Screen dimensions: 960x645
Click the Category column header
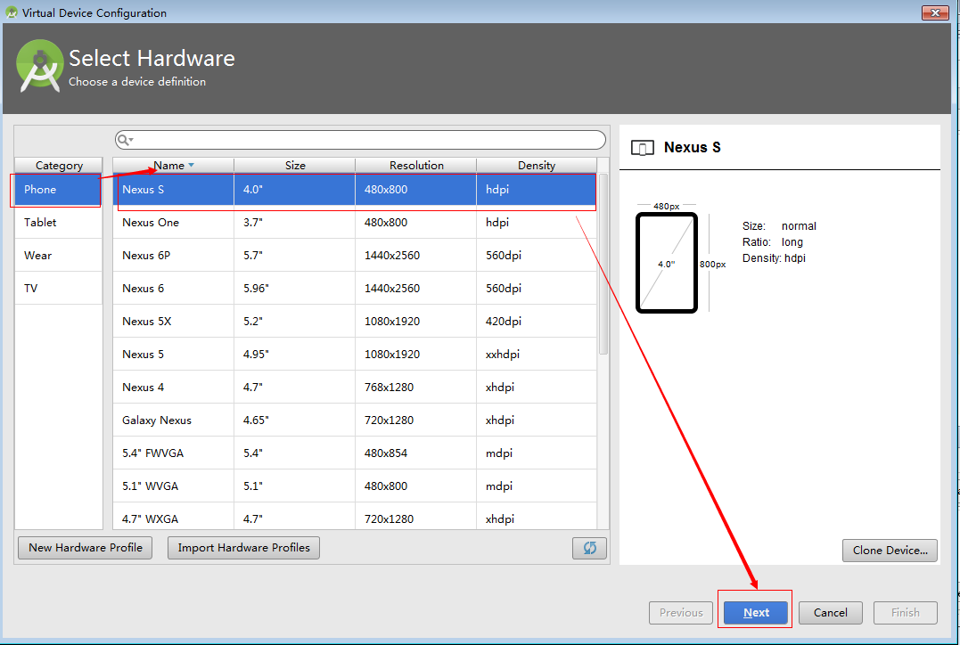[x=59, y=165]
